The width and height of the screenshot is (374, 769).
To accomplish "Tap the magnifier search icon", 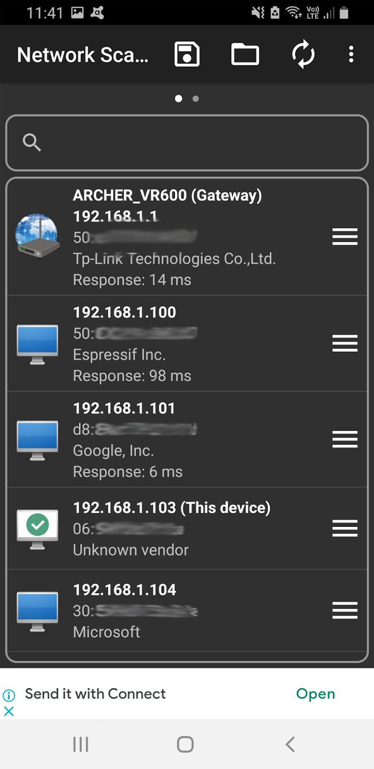I will click(32, 142).
